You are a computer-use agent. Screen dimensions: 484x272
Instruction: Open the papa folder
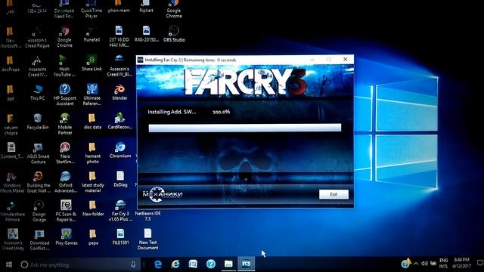93,237
